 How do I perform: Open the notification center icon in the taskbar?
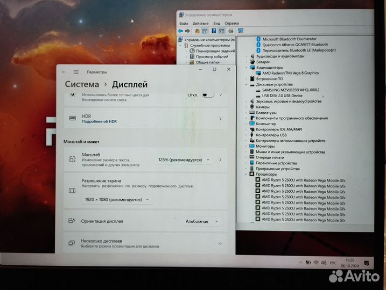click(366, 263)
